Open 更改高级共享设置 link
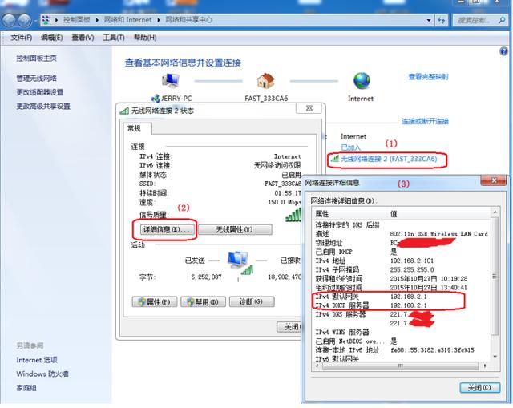The image size is (513, 408). click(x=43, y=106)
